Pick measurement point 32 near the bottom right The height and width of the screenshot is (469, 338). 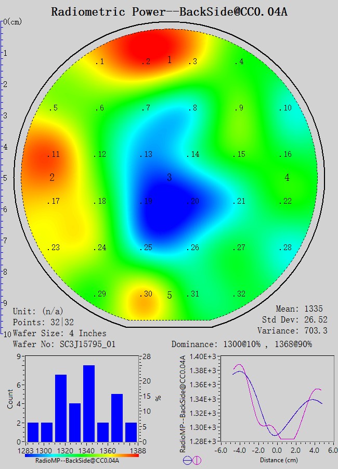239,294
